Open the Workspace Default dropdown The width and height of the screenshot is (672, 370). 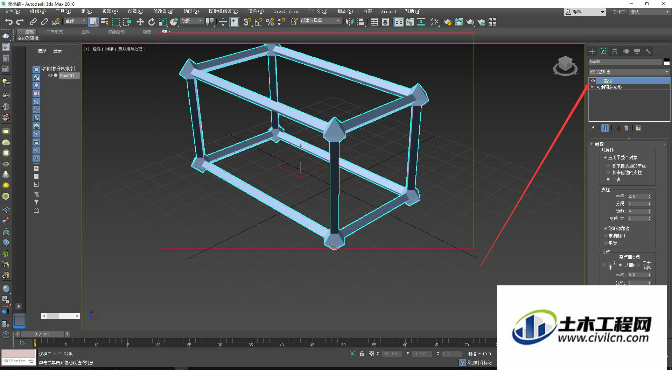click(649, 12)
